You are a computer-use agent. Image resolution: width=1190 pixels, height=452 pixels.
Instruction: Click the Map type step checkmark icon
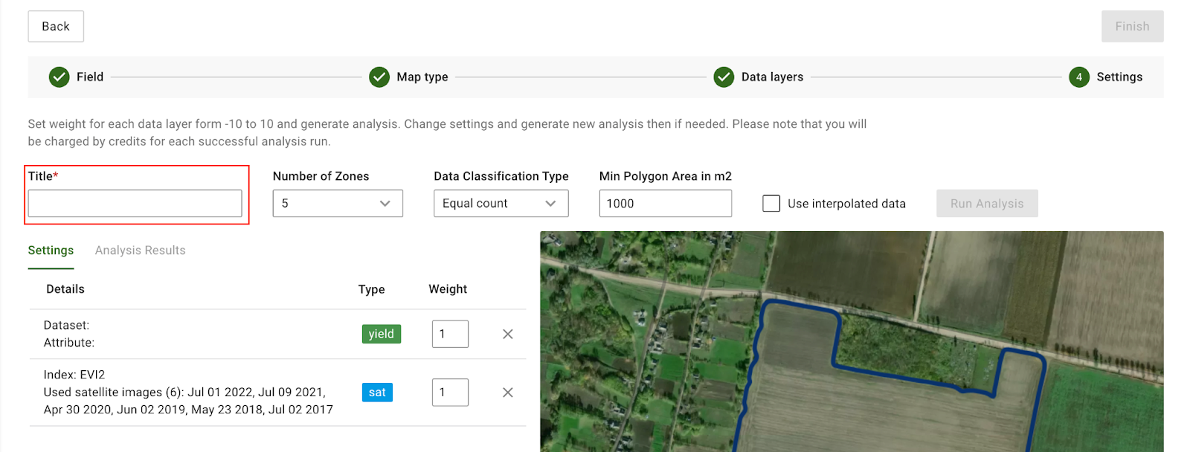pos(379,77)
